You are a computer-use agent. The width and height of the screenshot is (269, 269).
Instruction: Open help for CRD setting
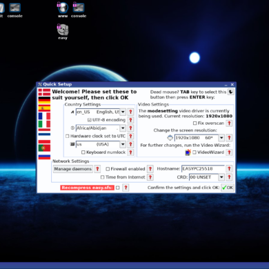click(229, 177)
